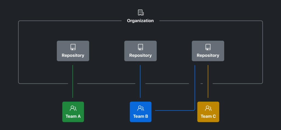Click book icon of repository linked only to Team B
Screen dimensions: 281x130
pos(140,47)
